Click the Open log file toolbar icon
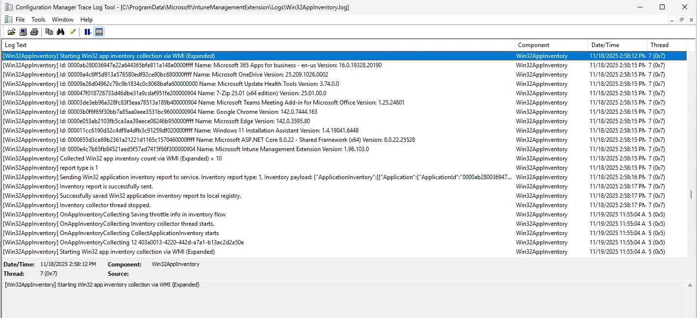 [11, 32]
